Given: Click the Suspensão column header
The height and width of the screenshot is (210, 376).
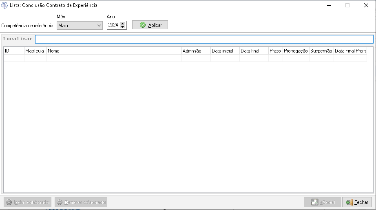Looking at the screenshot, I should point(321,51).
